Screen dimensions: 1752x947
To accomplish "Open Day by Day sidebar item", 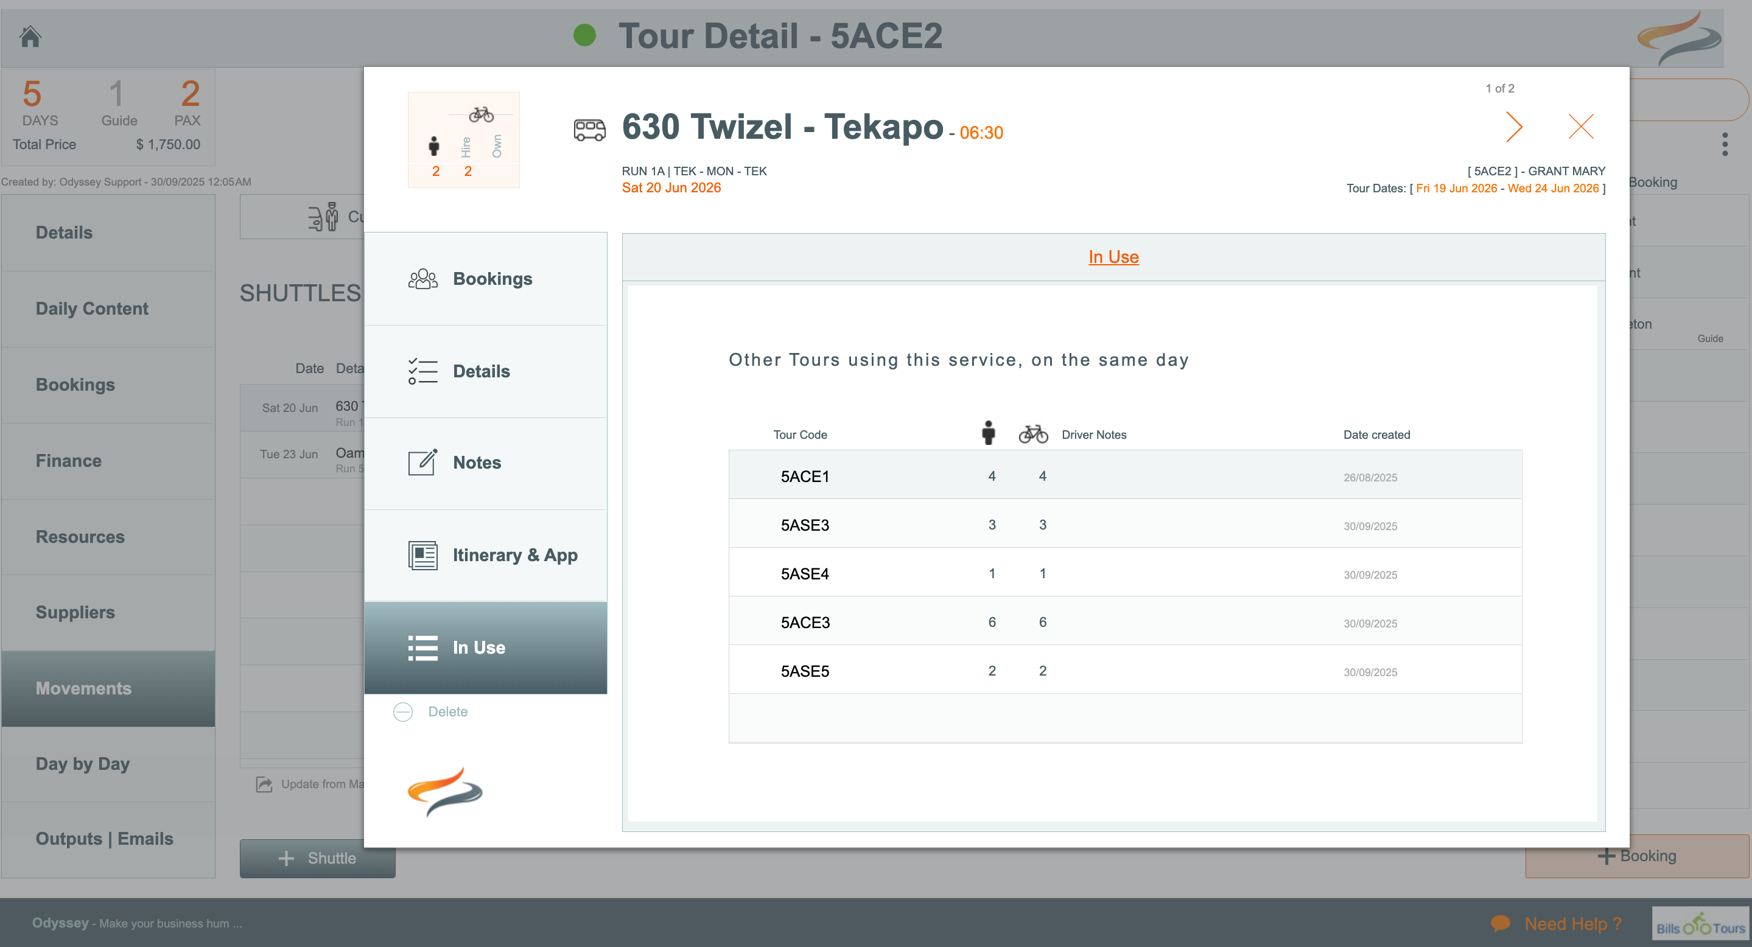I will [82, 763].
